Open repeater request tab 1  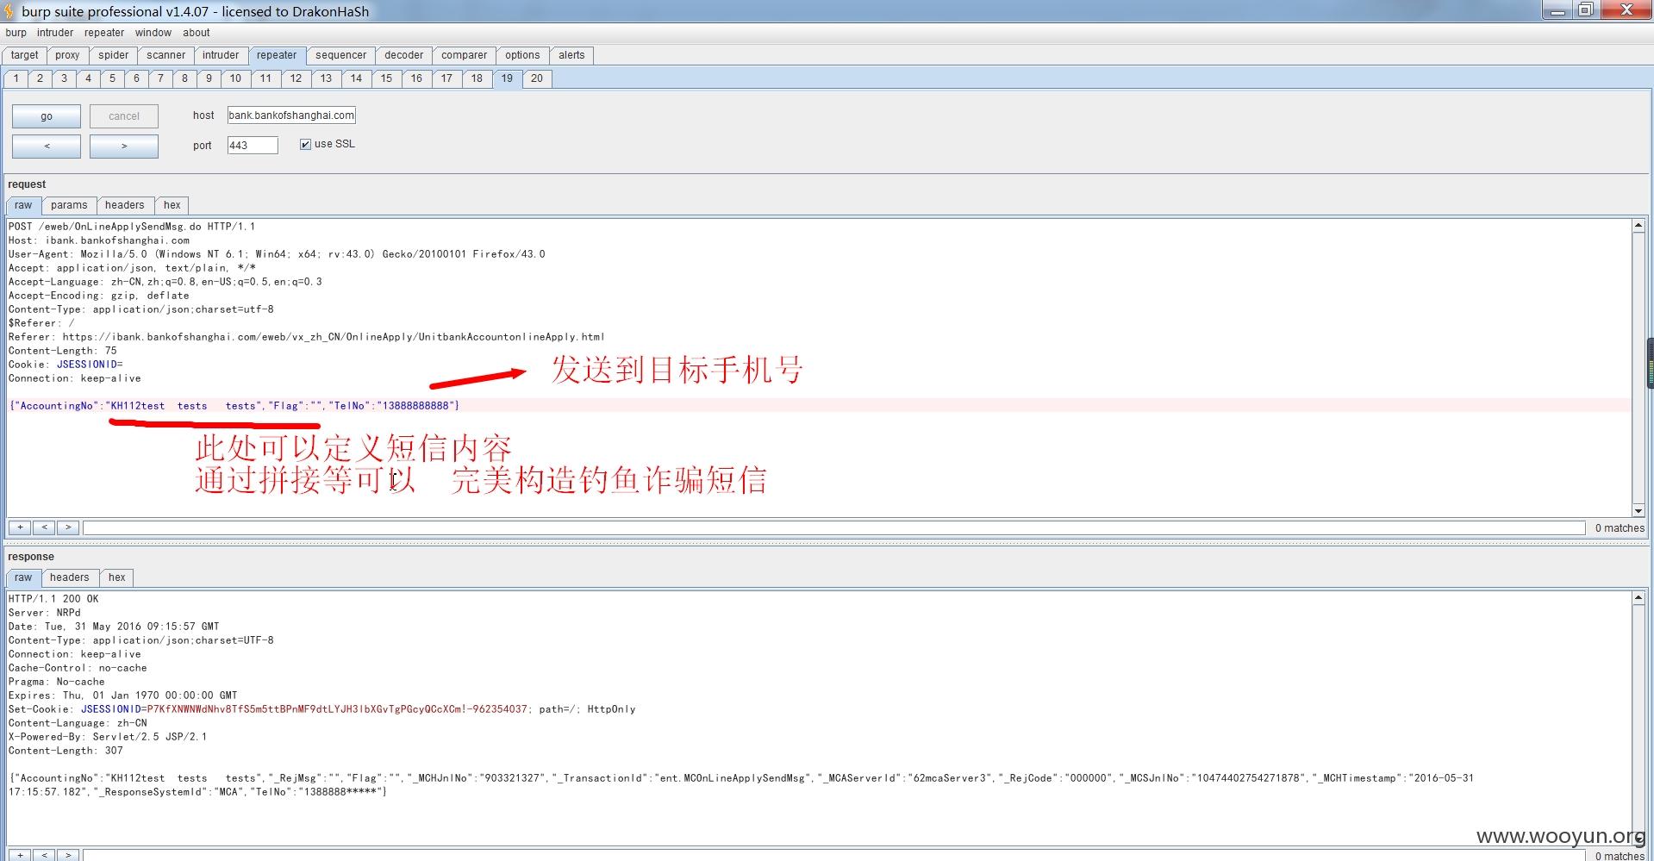16,78
